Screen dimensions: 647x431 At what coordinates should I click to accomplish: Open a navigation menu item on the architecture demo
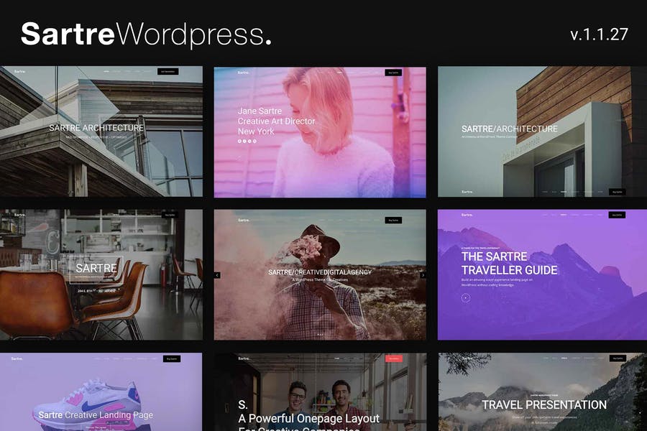[x=106, y=71]
